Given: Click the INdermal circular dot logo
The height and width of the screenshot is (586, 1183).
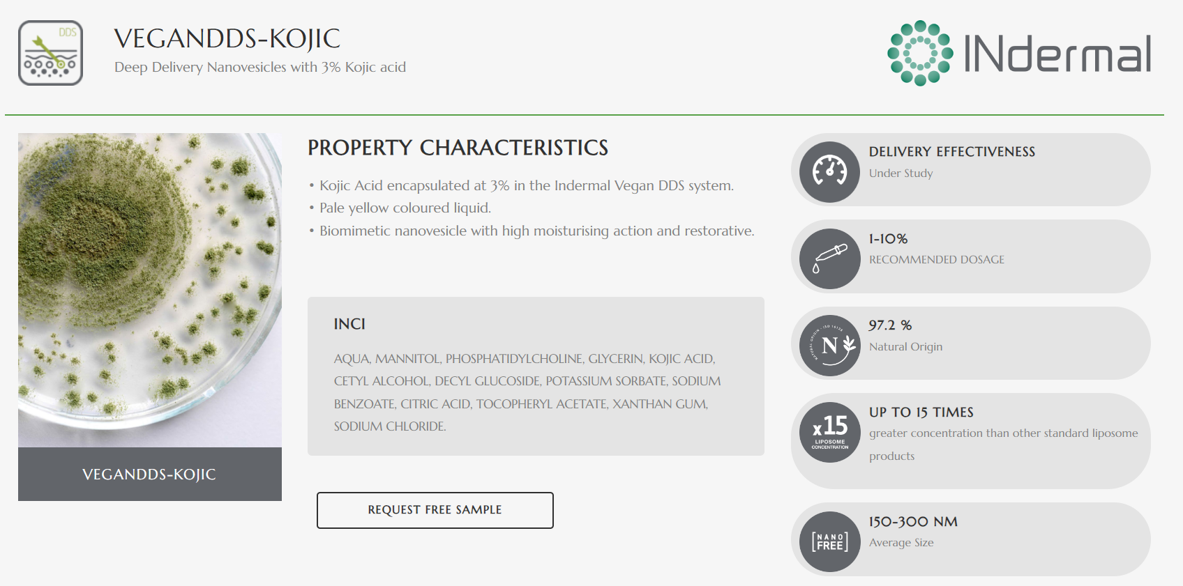Looking at the screenshot, I should pyautogui.click(x=920, y=53).
